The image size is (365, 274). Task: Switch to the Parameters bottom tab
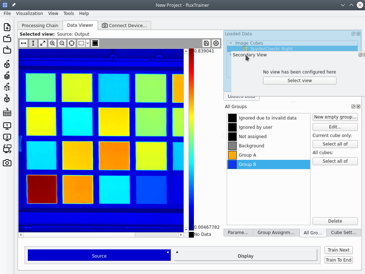pos(238,233)
